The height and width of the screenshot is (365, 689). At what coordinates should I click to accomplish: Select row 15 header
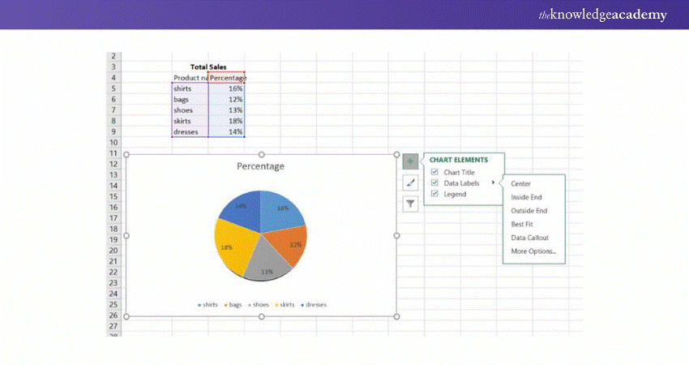pyautogui.click(x=113, y=196)
